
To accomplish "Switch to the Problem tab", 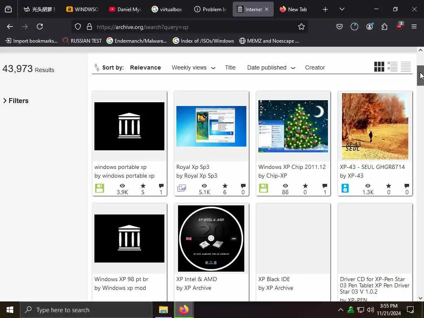I will pyautogui.click(x=210, y=9).
